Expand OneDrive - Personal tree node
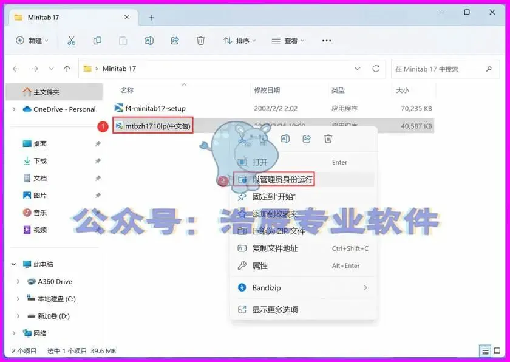 [x=13, y=109]
